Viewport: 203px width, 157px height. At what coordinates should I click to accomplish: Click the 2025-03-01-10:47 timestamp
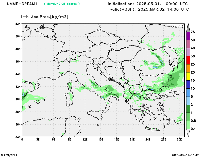click(x=185, y=155)
